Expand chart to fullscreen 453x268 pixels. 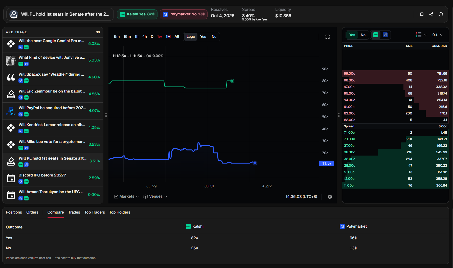coord(328,37)
